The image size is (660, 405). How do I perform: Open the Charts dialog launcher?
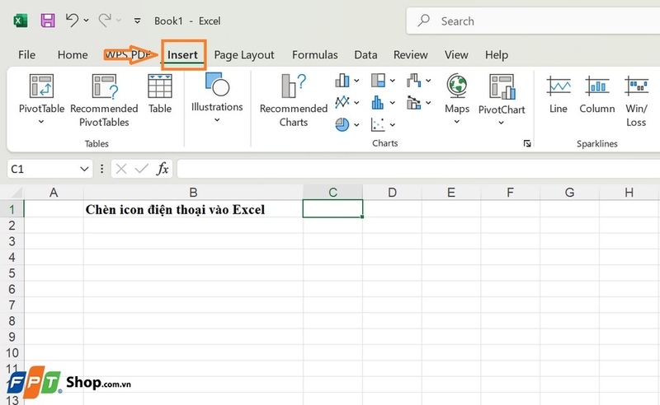click(527, 144)
